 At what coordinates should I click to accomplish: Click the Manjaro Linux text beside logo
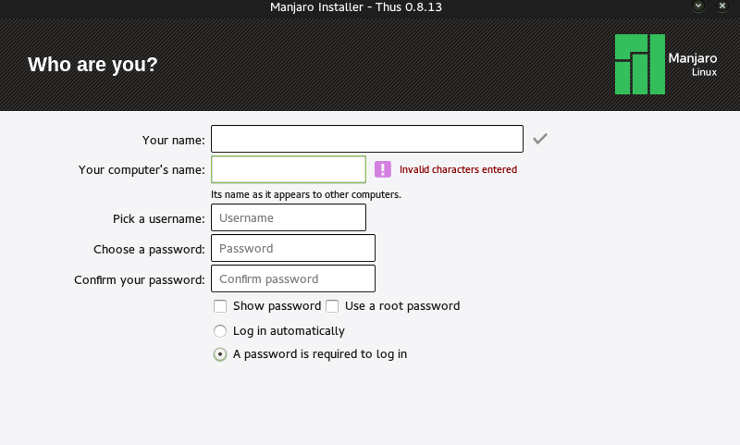pyautogui.click(x=692, y=65)
